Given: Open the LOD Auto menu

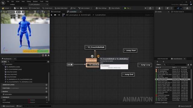Looking at the screenshot, I should pos(39,12).
